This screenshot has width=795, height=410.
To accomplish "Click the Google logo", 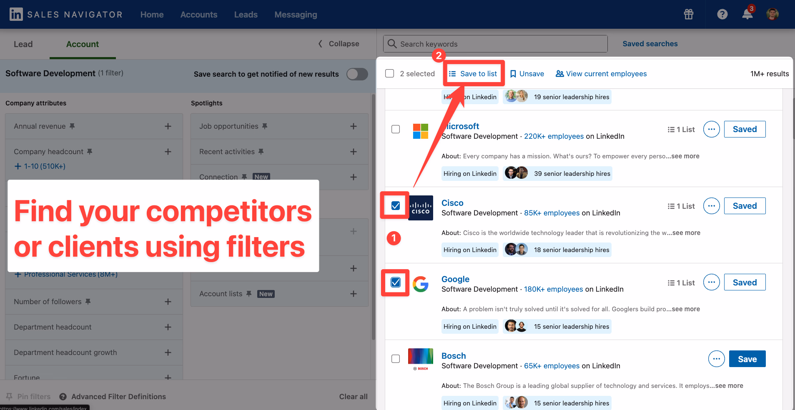I will tap(421, 284).
